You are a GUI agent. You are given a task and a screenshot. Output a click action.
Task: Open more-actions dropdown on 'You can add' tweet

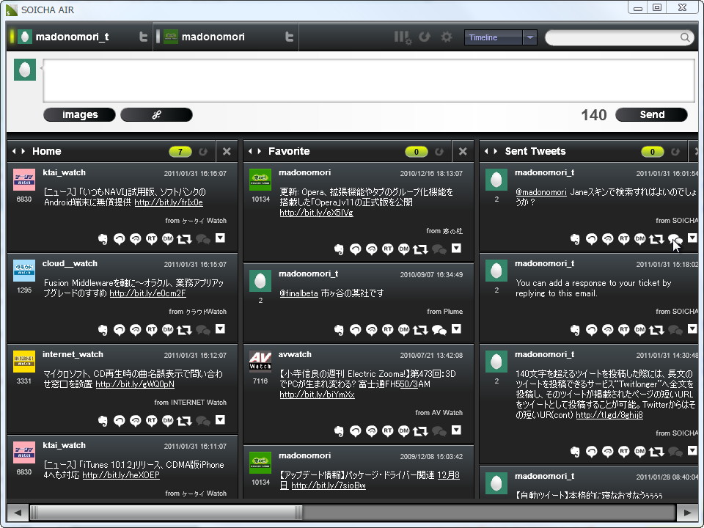point(692,329)
